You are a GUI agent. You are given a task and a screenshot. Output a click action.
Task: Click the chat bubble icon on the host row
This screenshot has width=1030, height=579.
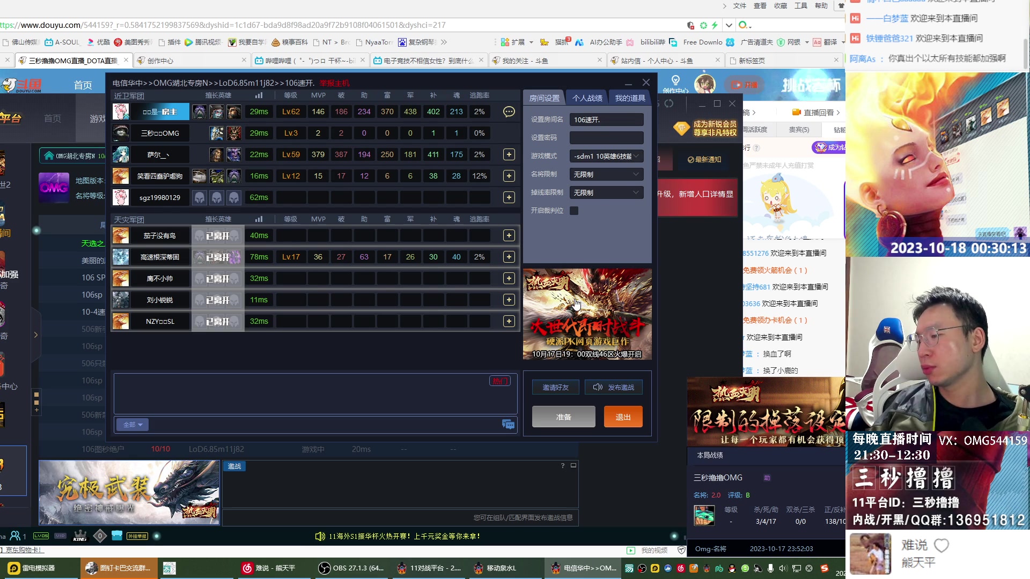tap(509, 112)
